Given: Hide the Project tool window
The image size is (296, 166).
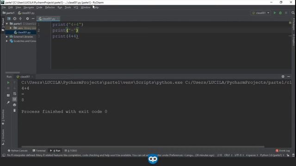Looking at the screenshot, I should click(x=33, y=18).
